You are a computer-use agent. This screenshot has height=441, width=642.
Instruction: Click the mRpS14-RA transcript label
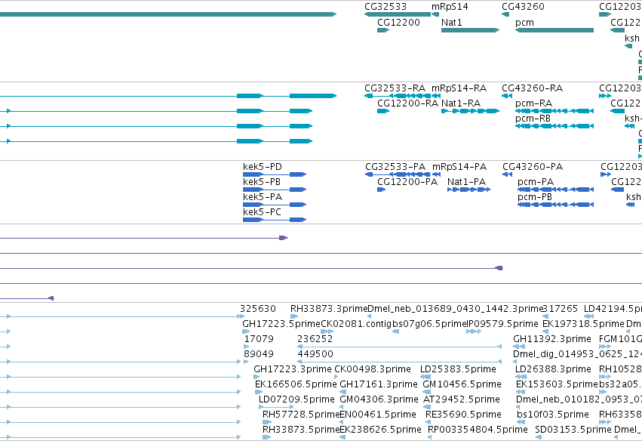tap(459, 88)
